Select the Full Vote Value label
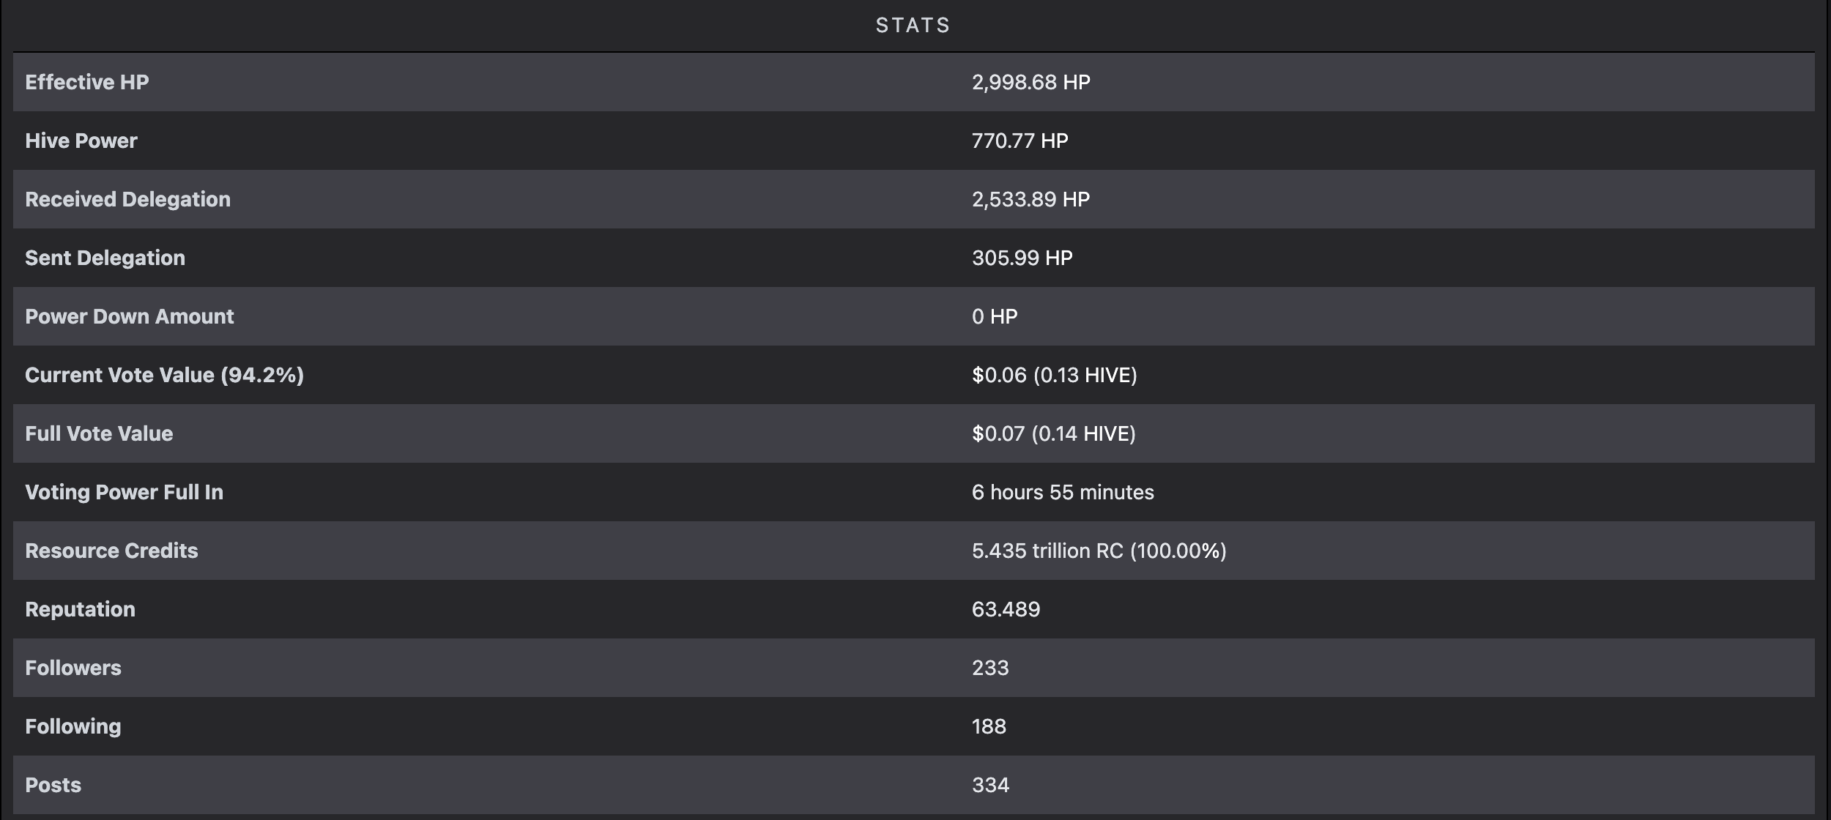 99,433
